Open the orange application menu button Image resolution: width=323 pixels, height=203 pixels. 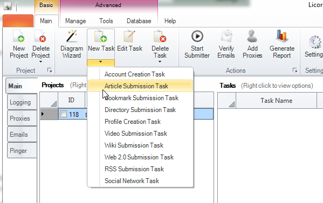(x=18, y=21)
